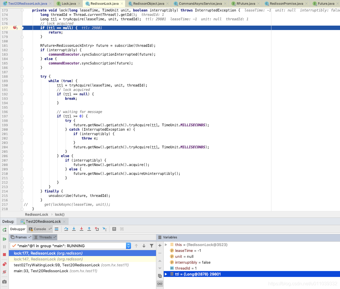Expand the 'this' variable node
The width and height of the screenshot is (340, 289).
[x=166, y=245]
